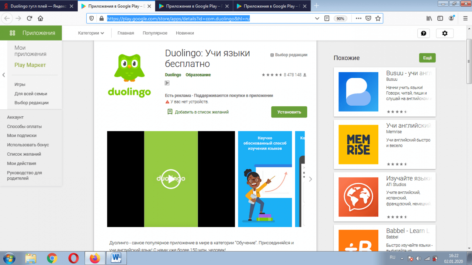
Task: Open the Google Play help icon
Action: coord(423,33)
